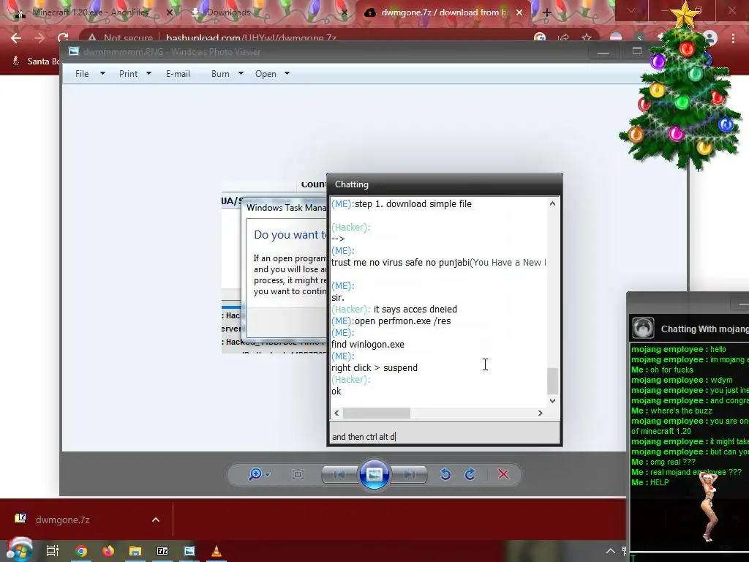
Task: Click the 'right click > suspend' message
Action: [374, 368]
